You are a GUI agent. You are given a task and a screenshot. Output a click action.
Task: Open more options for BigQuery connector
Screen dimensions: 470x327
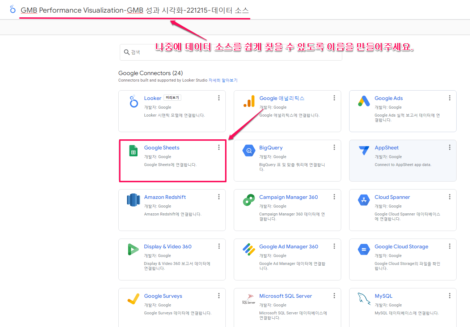pyautogui.click(x=334, y=147)
